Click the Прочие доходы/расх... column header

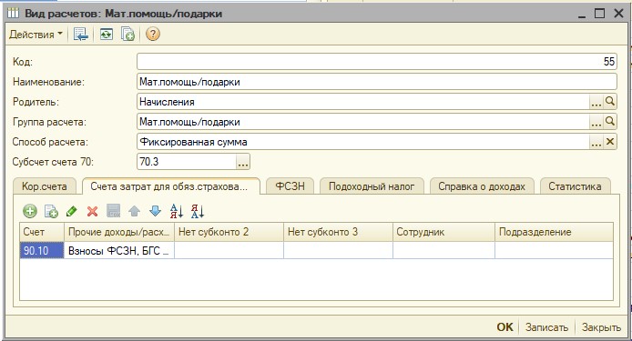(x=119, y=232)
